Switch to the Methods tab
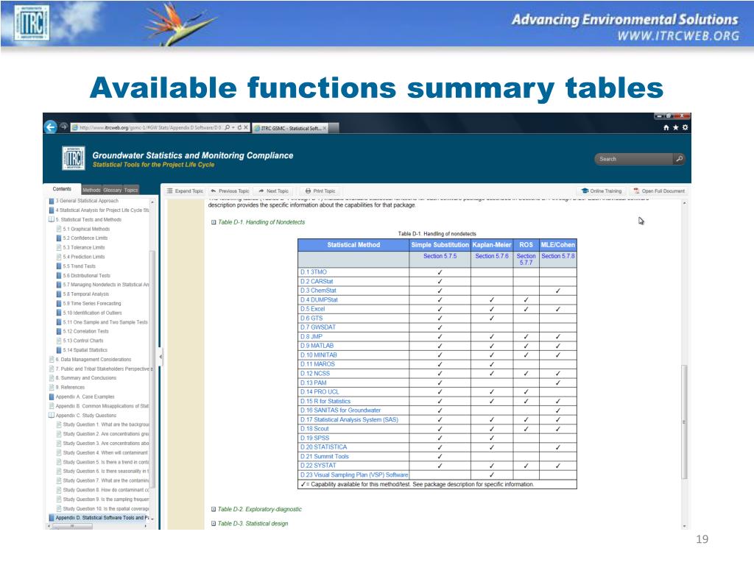Viewport: 754px width, 565px height. tap(91, 191)
